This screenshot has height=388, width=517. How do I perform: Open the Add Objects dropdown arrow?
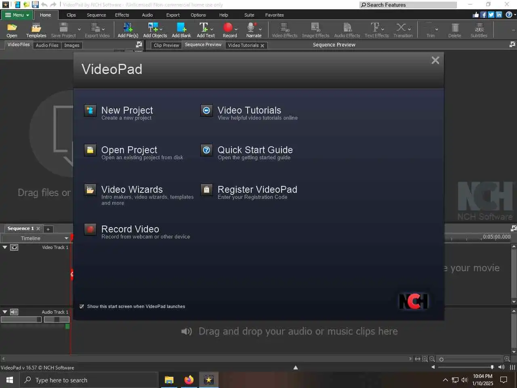coord(161,29)
